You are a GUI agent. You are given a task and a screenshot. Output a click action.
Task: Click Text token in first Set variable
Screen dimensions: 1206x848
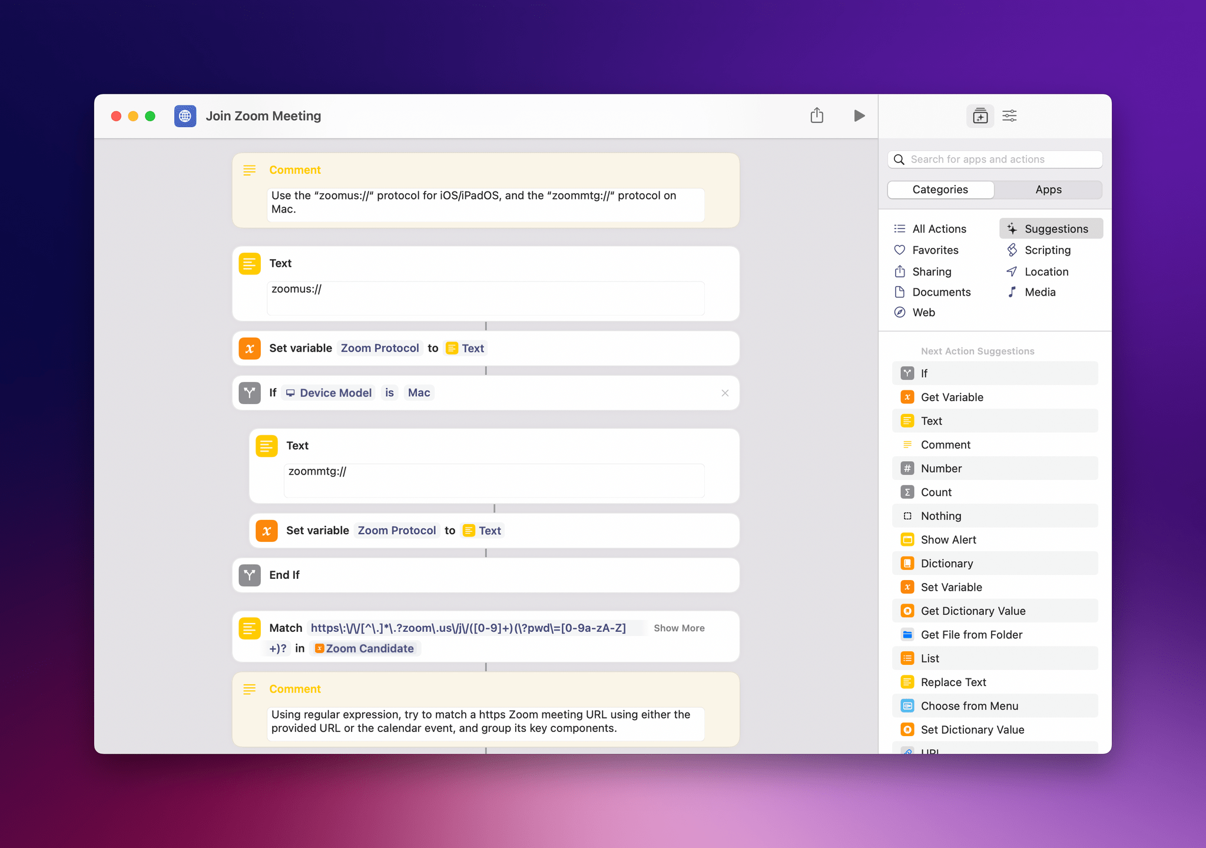click(465, 348)
